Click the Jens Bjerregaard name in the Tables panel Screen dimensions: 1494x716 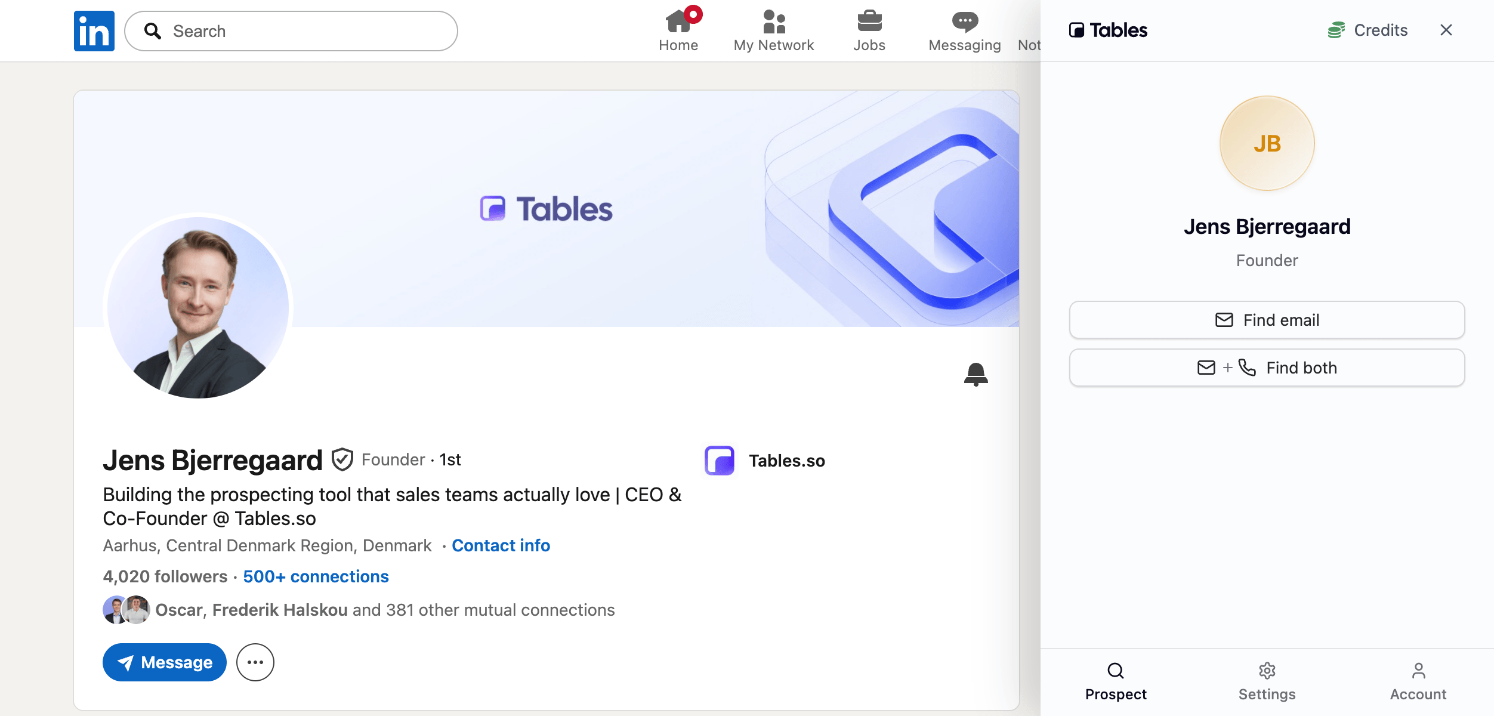(1267, 227)
